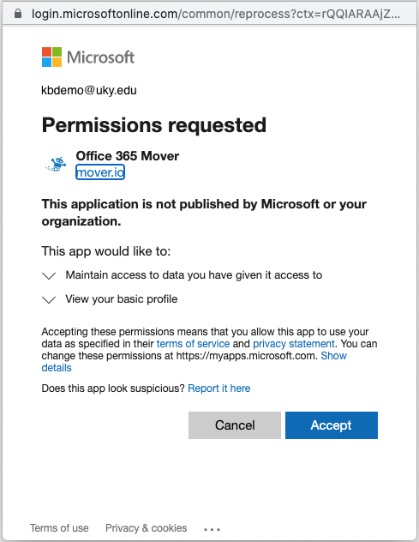
Task: Expand Maintain access to data permission
Action: [49, 275]
